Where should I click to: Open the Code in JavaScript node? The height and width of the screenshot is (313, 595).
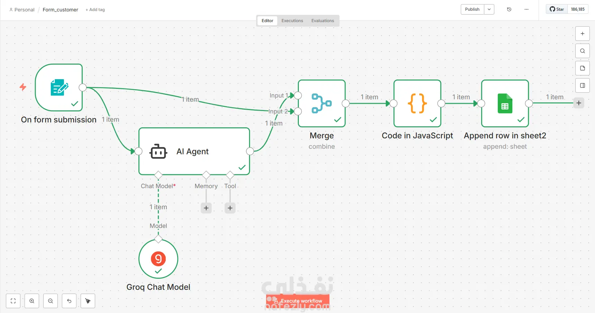pyautogui.click(x=418, y=103)
